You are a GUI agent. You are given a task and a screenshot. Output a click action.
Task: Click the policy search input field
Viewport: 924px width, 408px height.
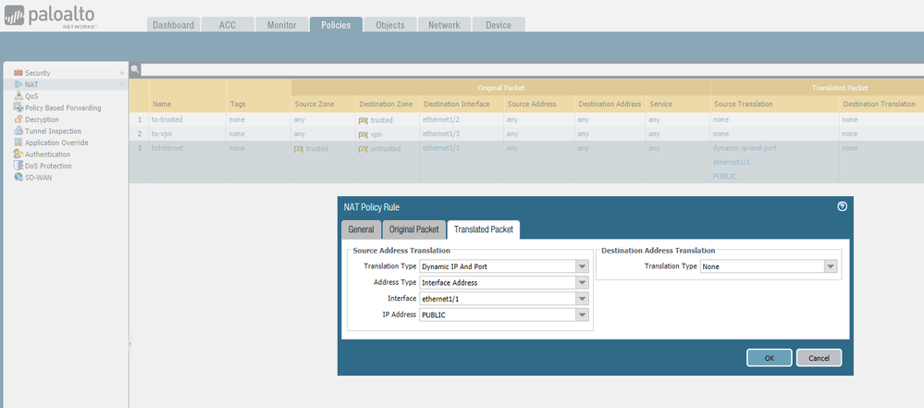click(527, 69)
